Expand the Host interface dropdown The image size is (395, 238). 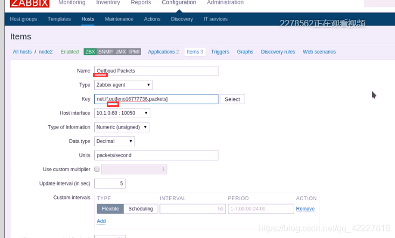pos(122,113)
